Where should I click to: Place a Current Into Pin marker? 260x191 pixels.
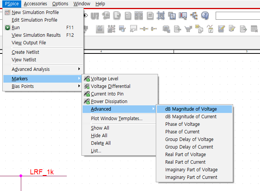click(119, 94)
